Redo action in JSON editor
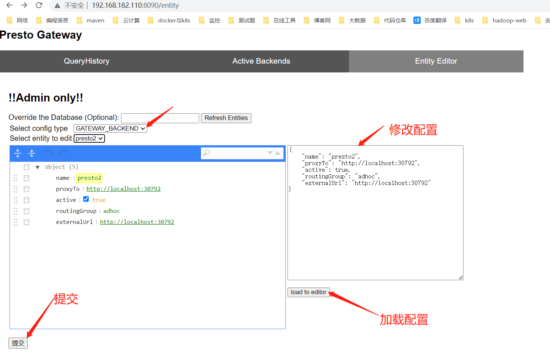550x353 pixels. [x=63, y=153]
